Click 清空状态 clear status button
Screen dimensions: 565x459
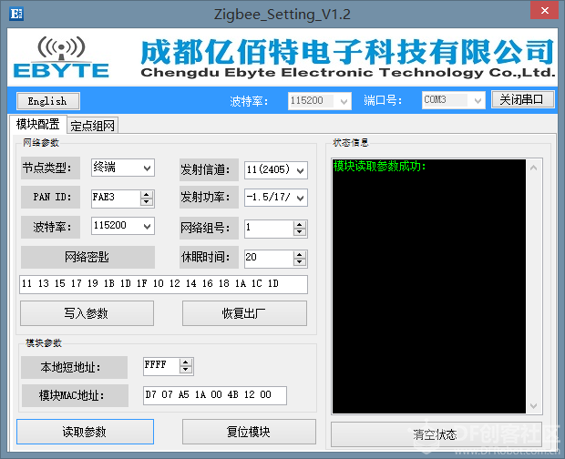(436, 434)
